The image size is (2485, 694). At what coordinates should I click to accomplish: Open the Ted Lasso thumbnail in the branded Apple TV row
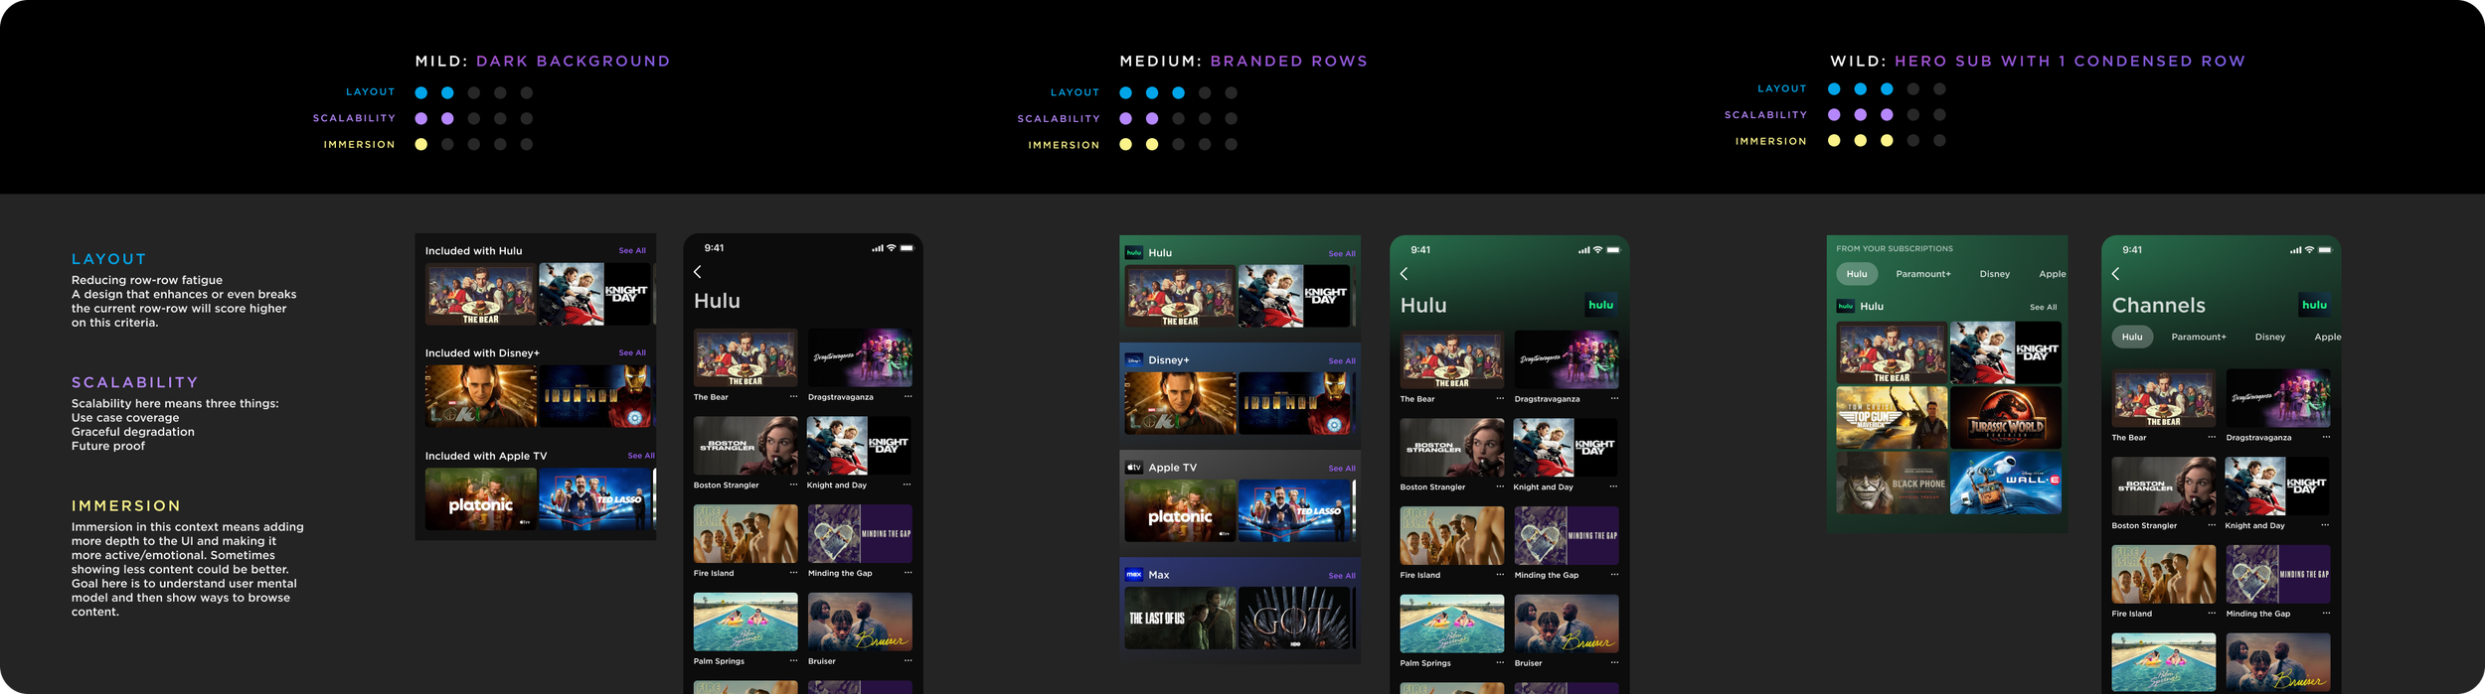(1296, 510)
